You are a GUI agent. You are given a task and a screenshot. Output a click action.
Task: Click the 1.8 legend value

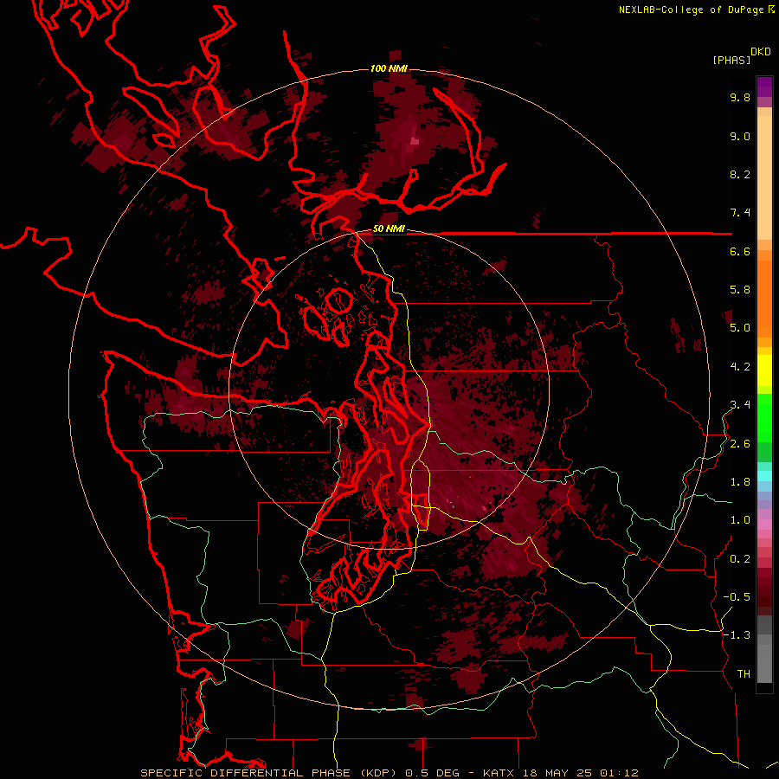pyautogui.click(x=740, y=482)
